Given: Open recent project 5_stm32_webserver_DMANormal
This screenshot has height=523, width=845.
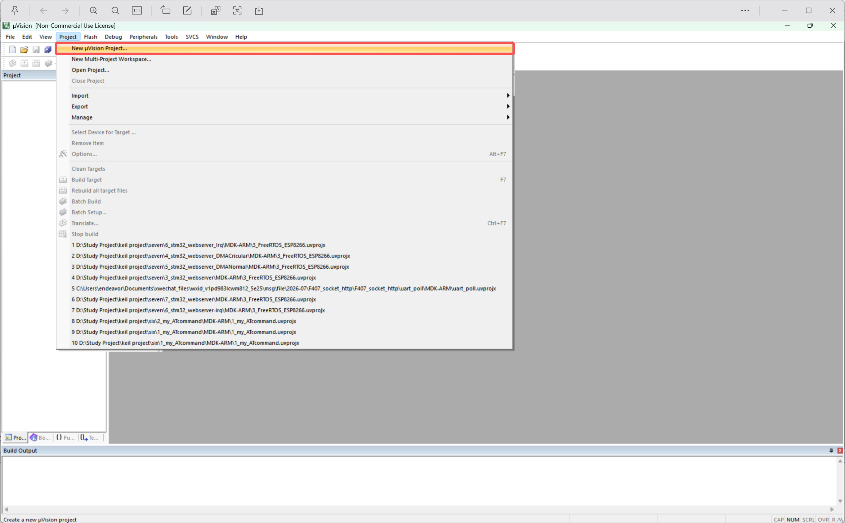Looking at the screenshot, I should (x=285, y=267).
